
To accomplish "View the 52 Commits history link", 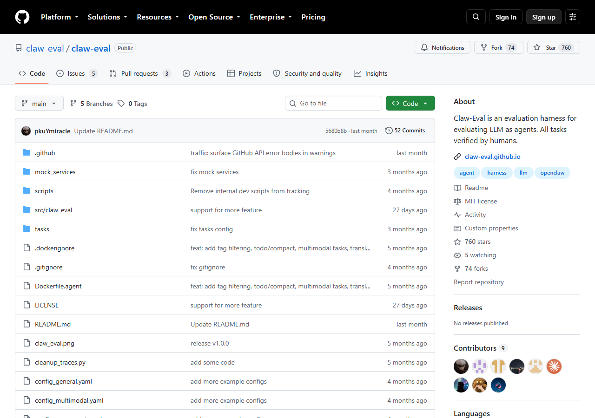I will (405, 131).
